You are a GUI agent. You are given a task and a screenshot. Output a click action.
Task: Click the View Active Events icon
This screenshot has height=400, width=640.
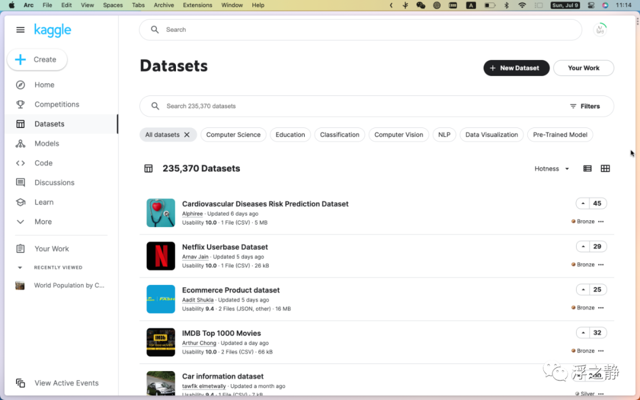20,383
